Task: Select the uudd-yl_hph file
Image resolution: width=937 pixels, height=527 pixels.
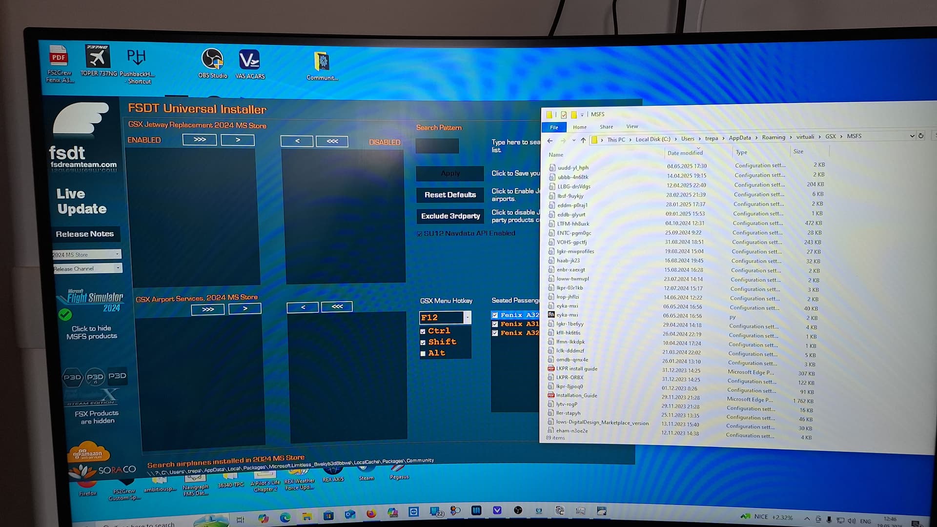Action: (x=572, y=168)
